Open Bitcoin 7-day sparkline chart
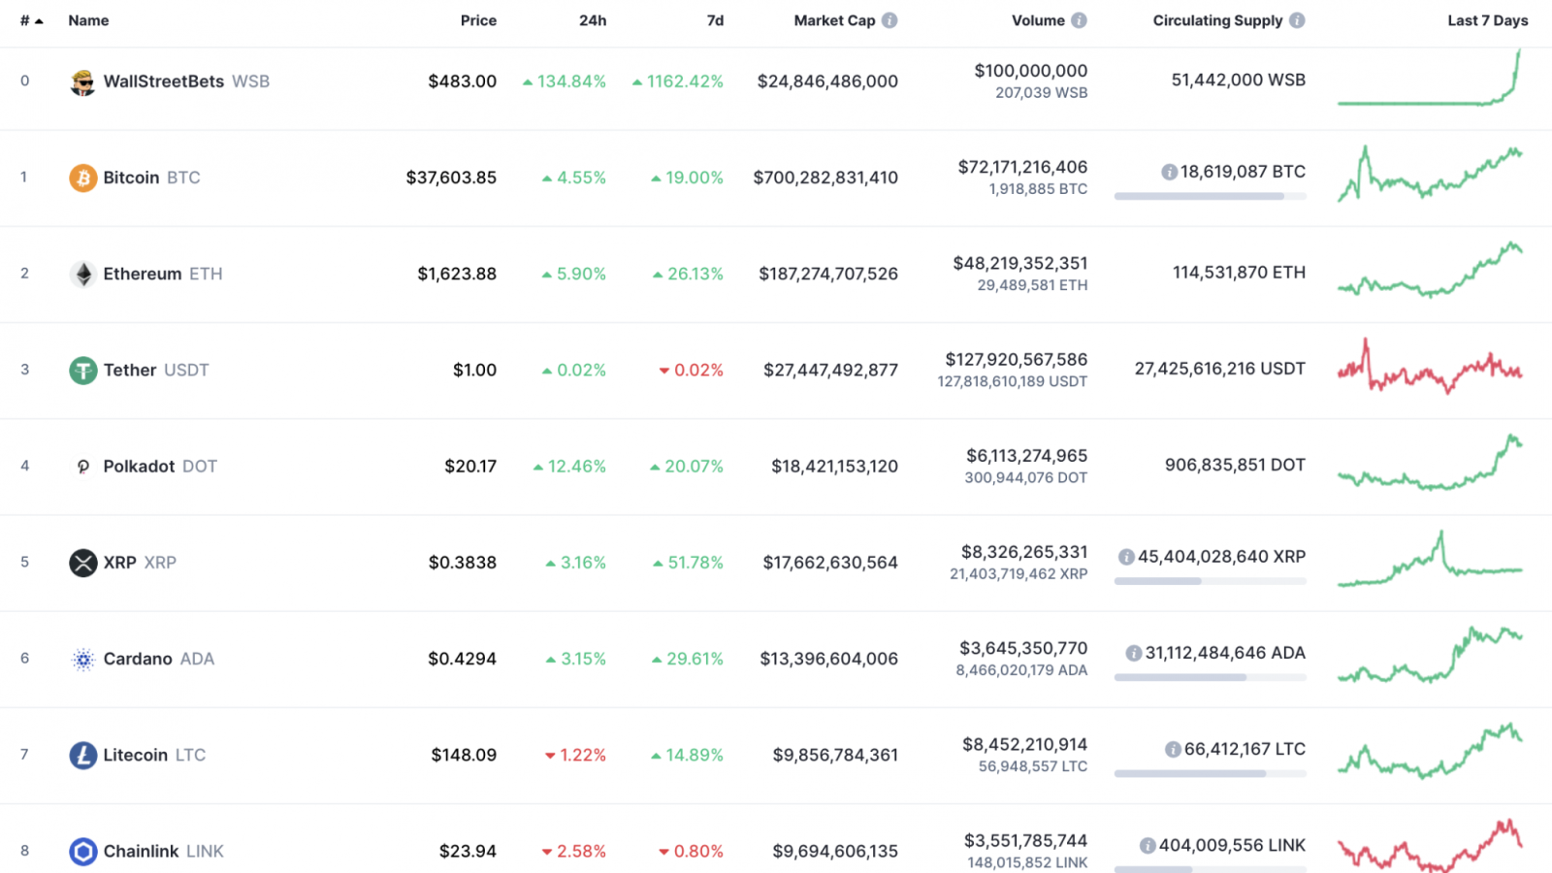1552x873 pixels. (1430, 174)
